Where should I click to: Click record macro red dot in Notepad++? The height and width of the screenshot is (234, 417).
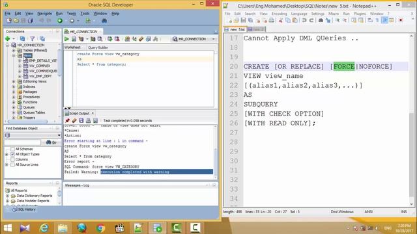[401, 20]
